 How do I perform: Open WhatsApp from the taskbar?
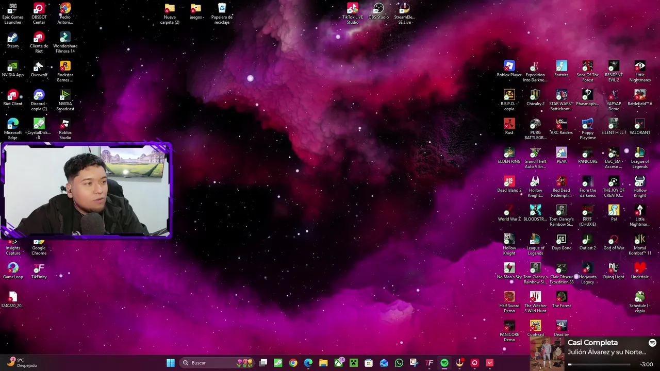click(399, 363)
